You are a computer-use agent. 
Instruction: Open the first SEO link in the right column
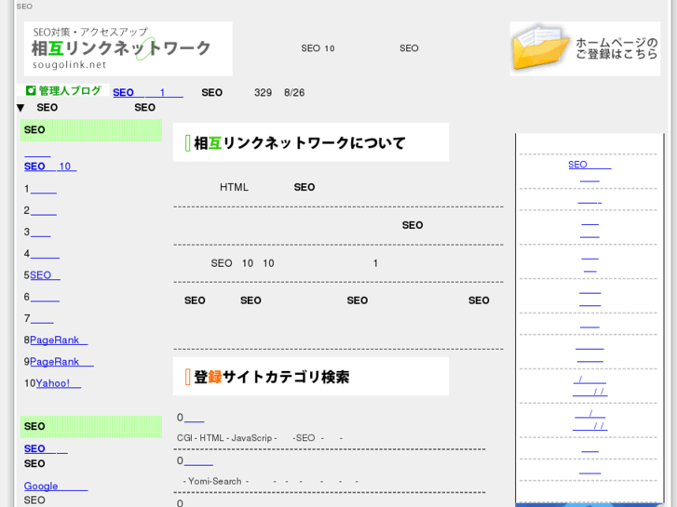pyautogui.click(x=589, y=165)
